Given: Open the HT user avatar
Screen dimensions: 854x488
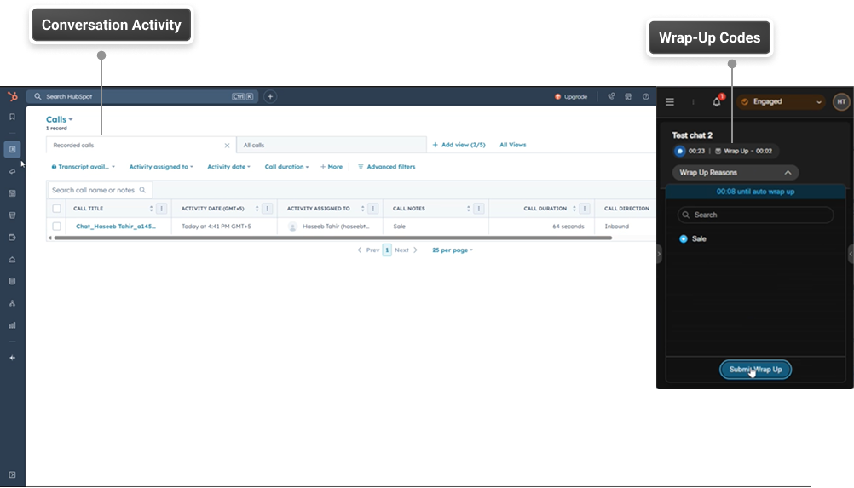Looking at the screenshot, I should pyautogui.click(x=841, y=101).
